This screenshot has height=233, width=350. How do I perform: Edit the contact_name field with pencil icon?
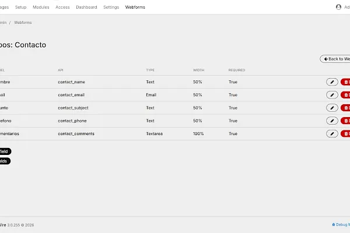332,82
